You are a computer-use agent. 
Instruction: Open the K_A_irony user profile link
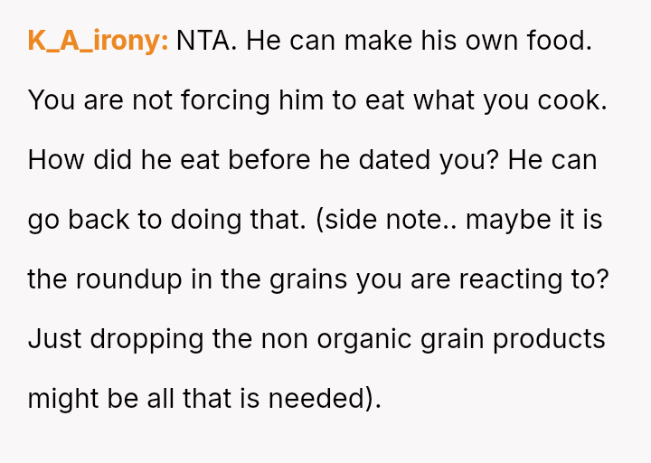pyautogui.click(x=98, y=41)
